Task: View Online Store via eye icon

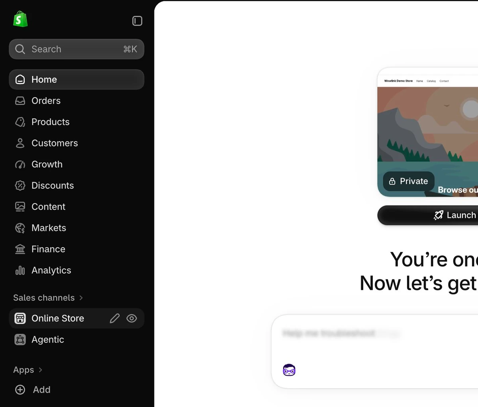Action: 131,318
